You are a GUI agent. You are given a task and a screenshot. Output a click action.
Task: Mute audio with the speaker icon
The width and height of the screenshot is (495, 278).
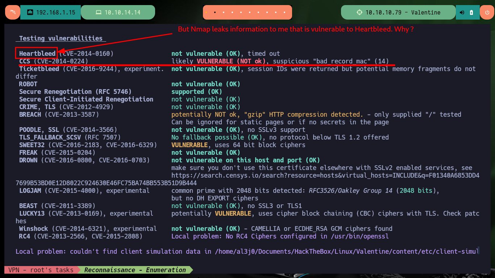point(462,12)
